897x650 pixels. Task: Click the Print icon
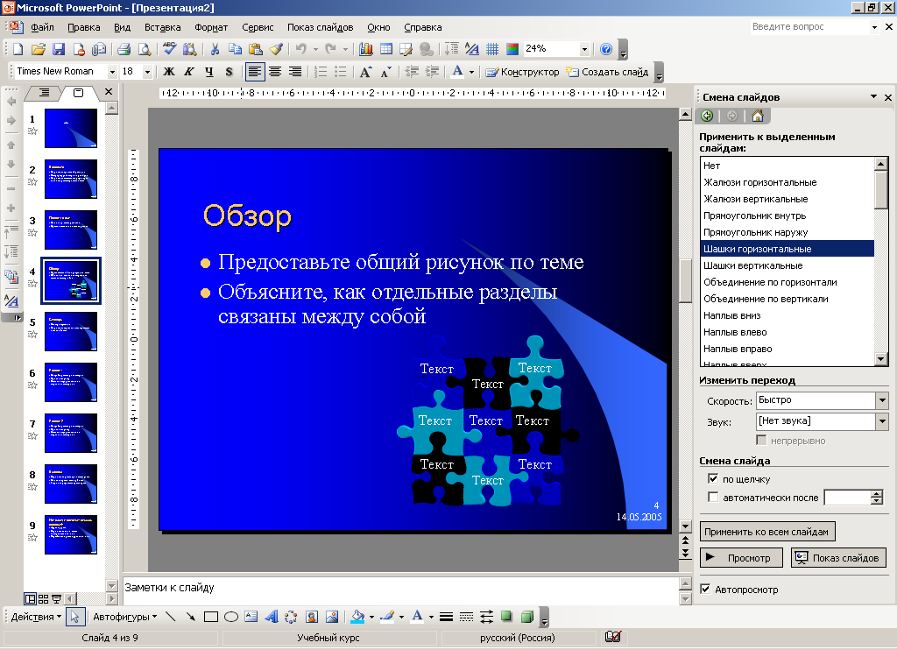point(124,50)
